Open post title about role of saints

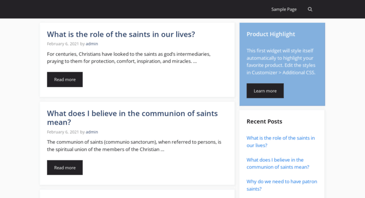click(121, 34)
